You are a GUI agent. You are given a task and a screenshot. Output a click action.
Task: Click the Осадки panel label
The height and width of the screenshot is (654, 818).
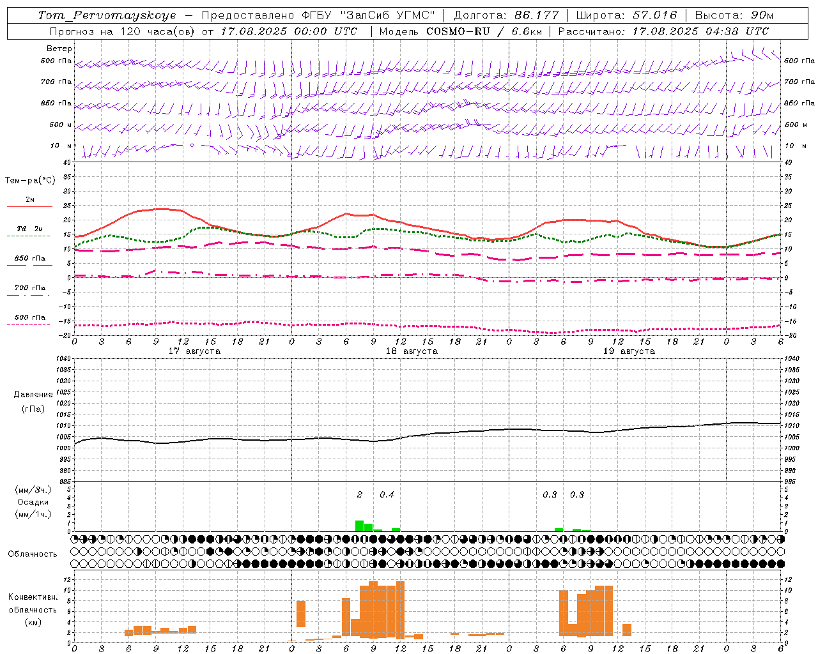(x=33, y=502)
